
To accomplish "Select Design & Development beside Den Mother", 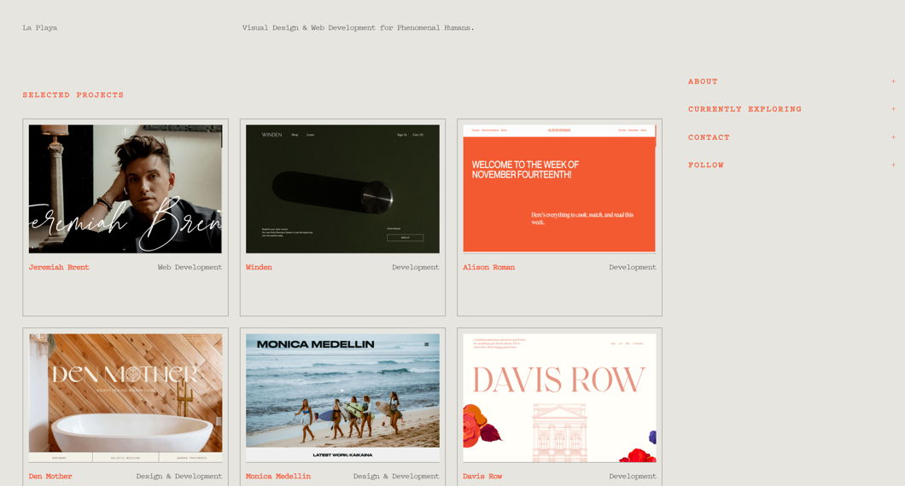I will pyautogui.click(x=179, y=477).
